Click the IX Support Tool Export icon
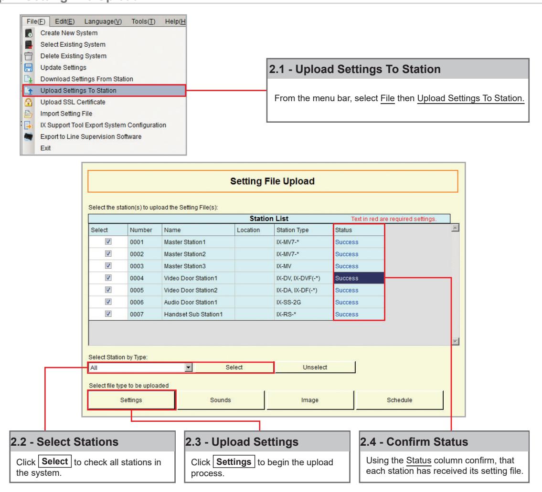 pyautogui.click(x=29, y=125)
